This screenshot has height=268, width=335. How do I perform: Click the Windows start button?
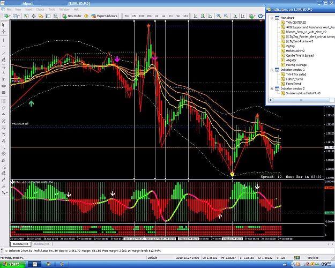(12, 264)
